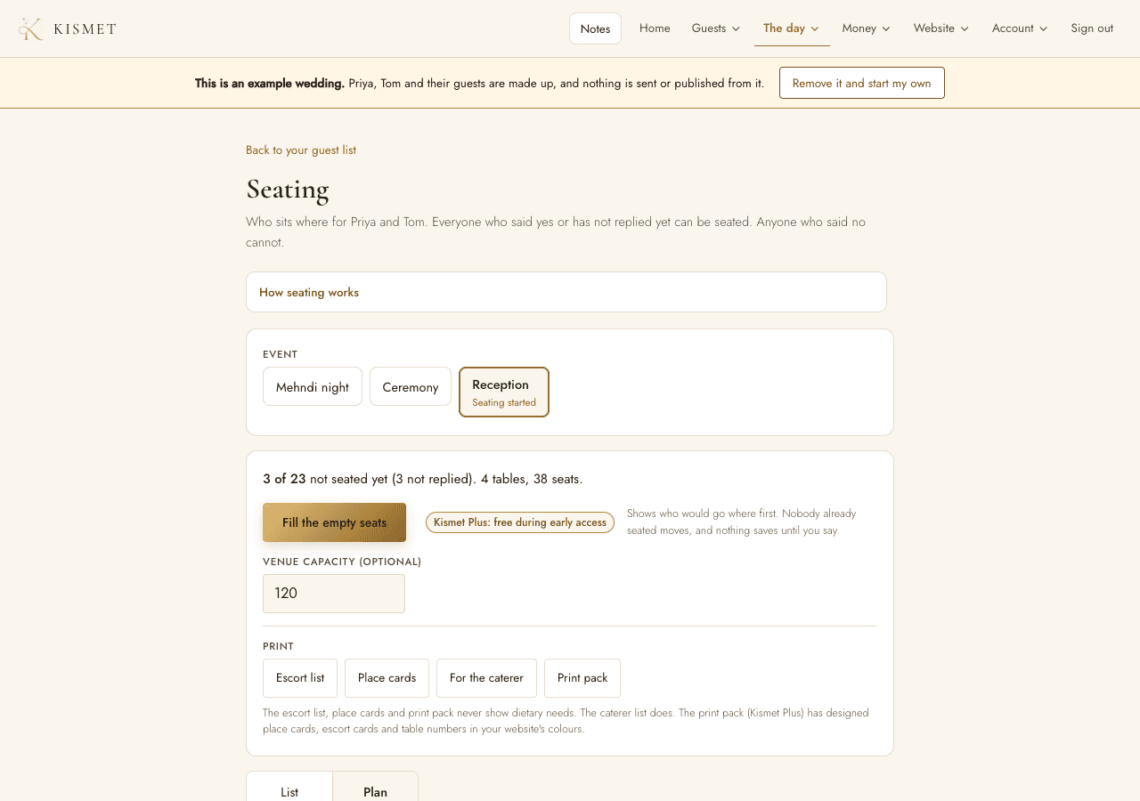Screen dimensions: 1140x801
Task: Select the Reception event
Action: pyautogui.click(x=504, y=392)
